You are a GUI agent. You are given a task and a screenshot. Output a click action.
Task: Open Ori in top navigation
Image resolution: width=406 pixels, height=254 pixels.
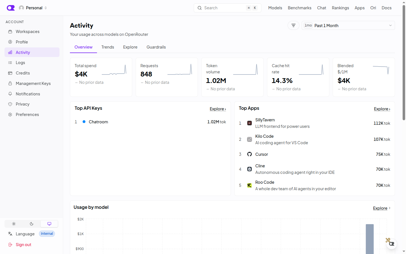pos(373,8)
